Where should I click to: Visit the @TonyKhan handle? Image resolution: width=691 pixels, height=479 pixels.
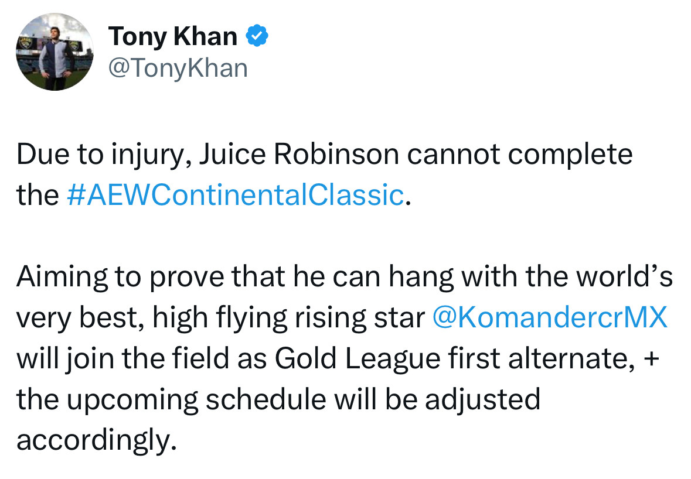(178, 69)
